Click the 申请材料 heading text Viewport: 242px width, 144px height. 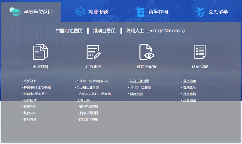point(40,67)
